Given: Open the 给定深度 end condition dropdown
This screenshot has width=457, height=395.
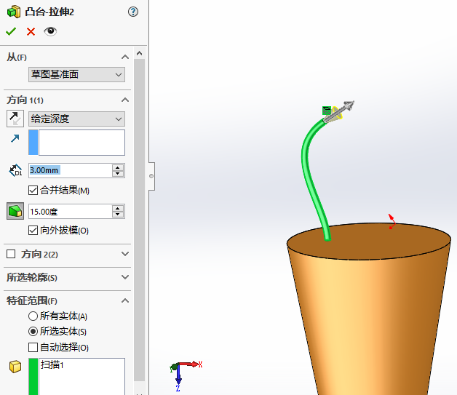Looking at the screenshot, I should coord(76,119).
